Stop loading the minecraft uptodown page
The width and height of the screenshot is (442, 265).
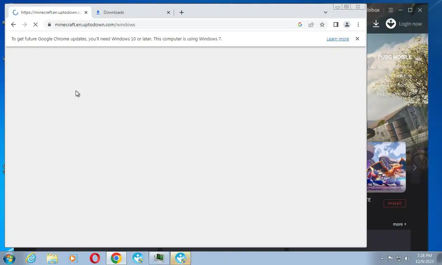pos(35,24)
